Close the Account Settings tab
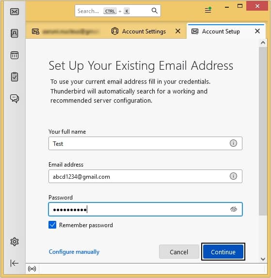271x278 pixels. click(x=177, y=31)
